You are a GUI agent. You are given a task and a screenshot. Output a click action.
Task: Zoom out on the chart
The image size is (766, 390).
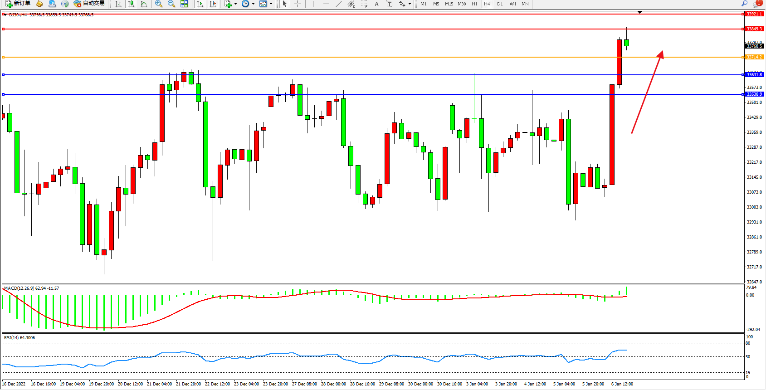click(x=171, y=4)
